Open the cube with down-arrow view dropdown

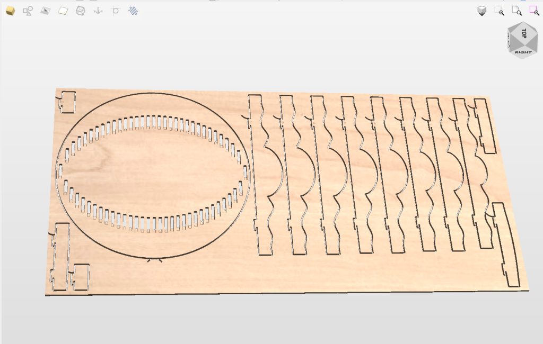(481, 11)
